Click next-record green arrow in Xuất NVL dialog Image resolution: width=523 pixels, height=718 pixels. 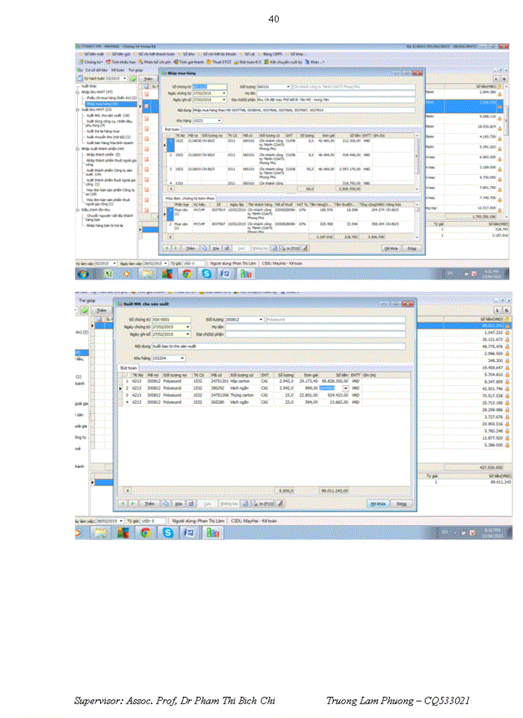(x=133, y=503)
